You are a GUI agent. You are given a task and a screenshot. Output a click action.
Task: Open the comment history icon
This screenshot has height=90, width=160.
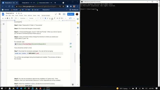click(x=59, y=14)
